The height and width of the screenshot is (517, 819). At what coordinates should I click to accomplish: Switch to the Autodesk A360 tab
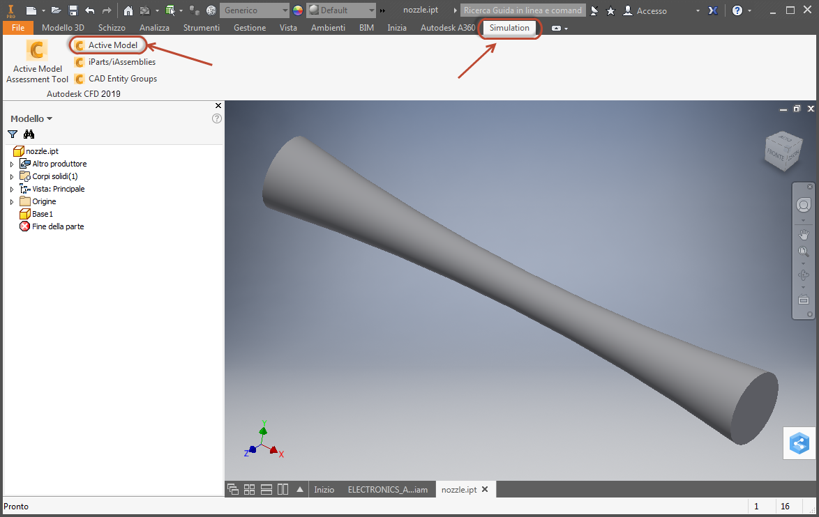click(x=448, y=28)
